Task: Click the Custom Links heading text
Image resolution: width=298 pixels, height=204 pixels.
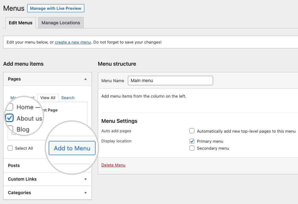Action: [22, 179]
